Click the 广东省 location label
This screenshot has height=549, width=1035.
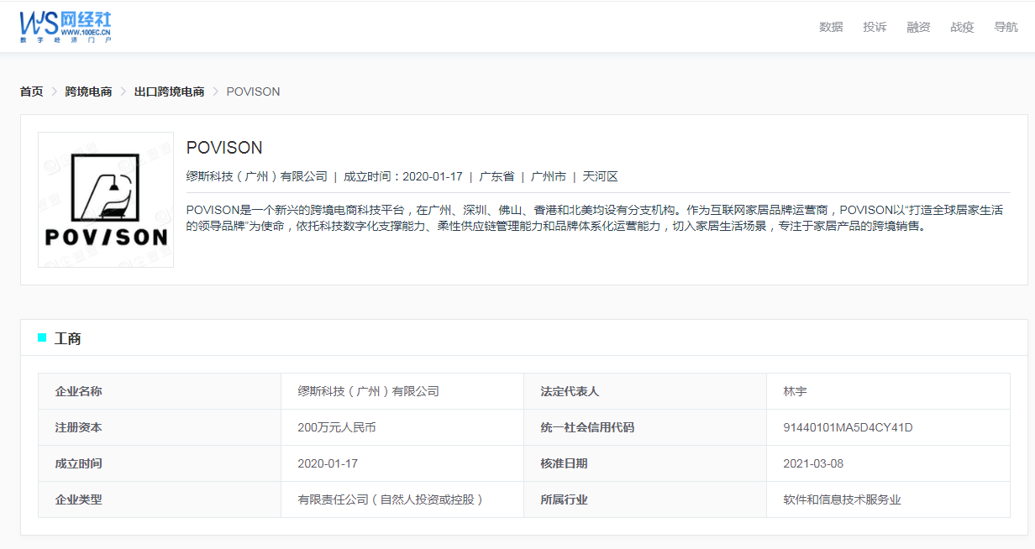click(x=496, y=176)
